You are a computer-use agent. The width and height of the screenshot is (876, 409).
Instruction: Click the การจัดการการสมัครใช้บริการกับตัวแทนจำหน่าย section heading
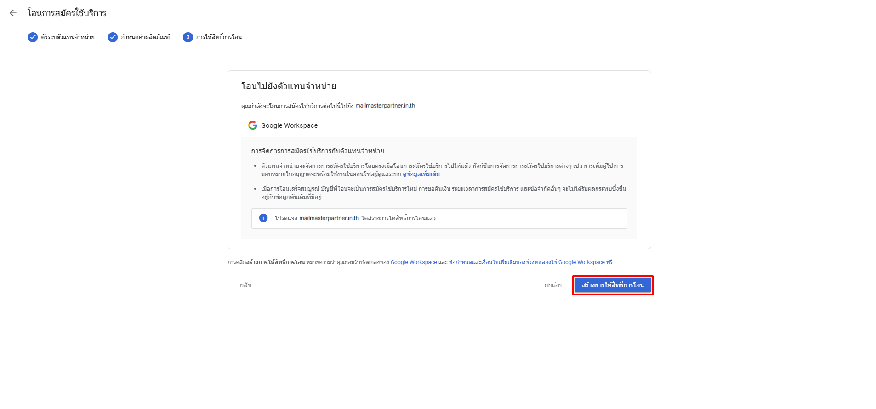[317, 151]
